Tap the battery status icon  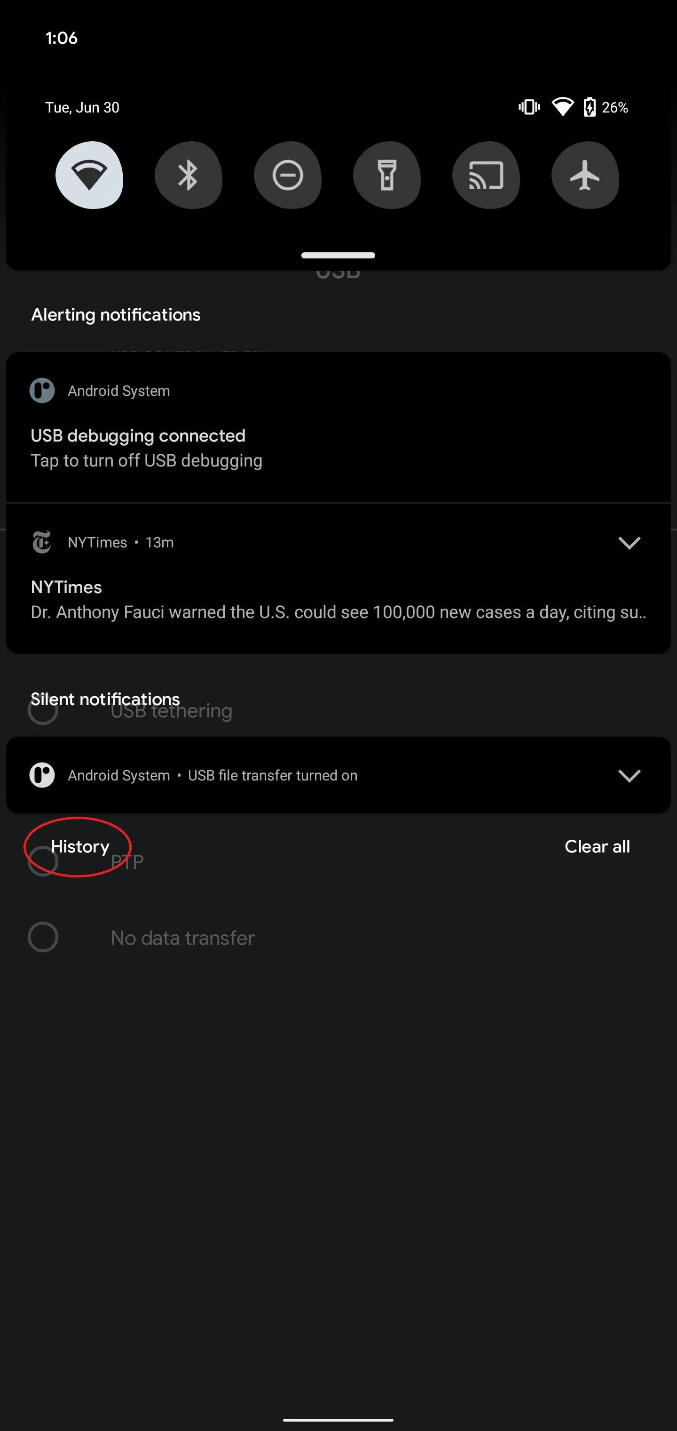[x=590, y=107]
